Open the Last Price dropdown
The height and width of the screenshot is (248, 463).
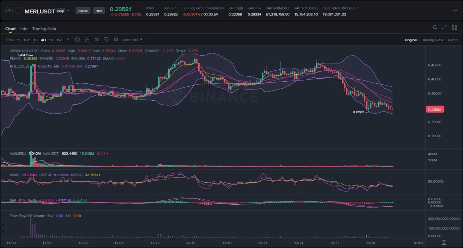[x=132, y=40]
